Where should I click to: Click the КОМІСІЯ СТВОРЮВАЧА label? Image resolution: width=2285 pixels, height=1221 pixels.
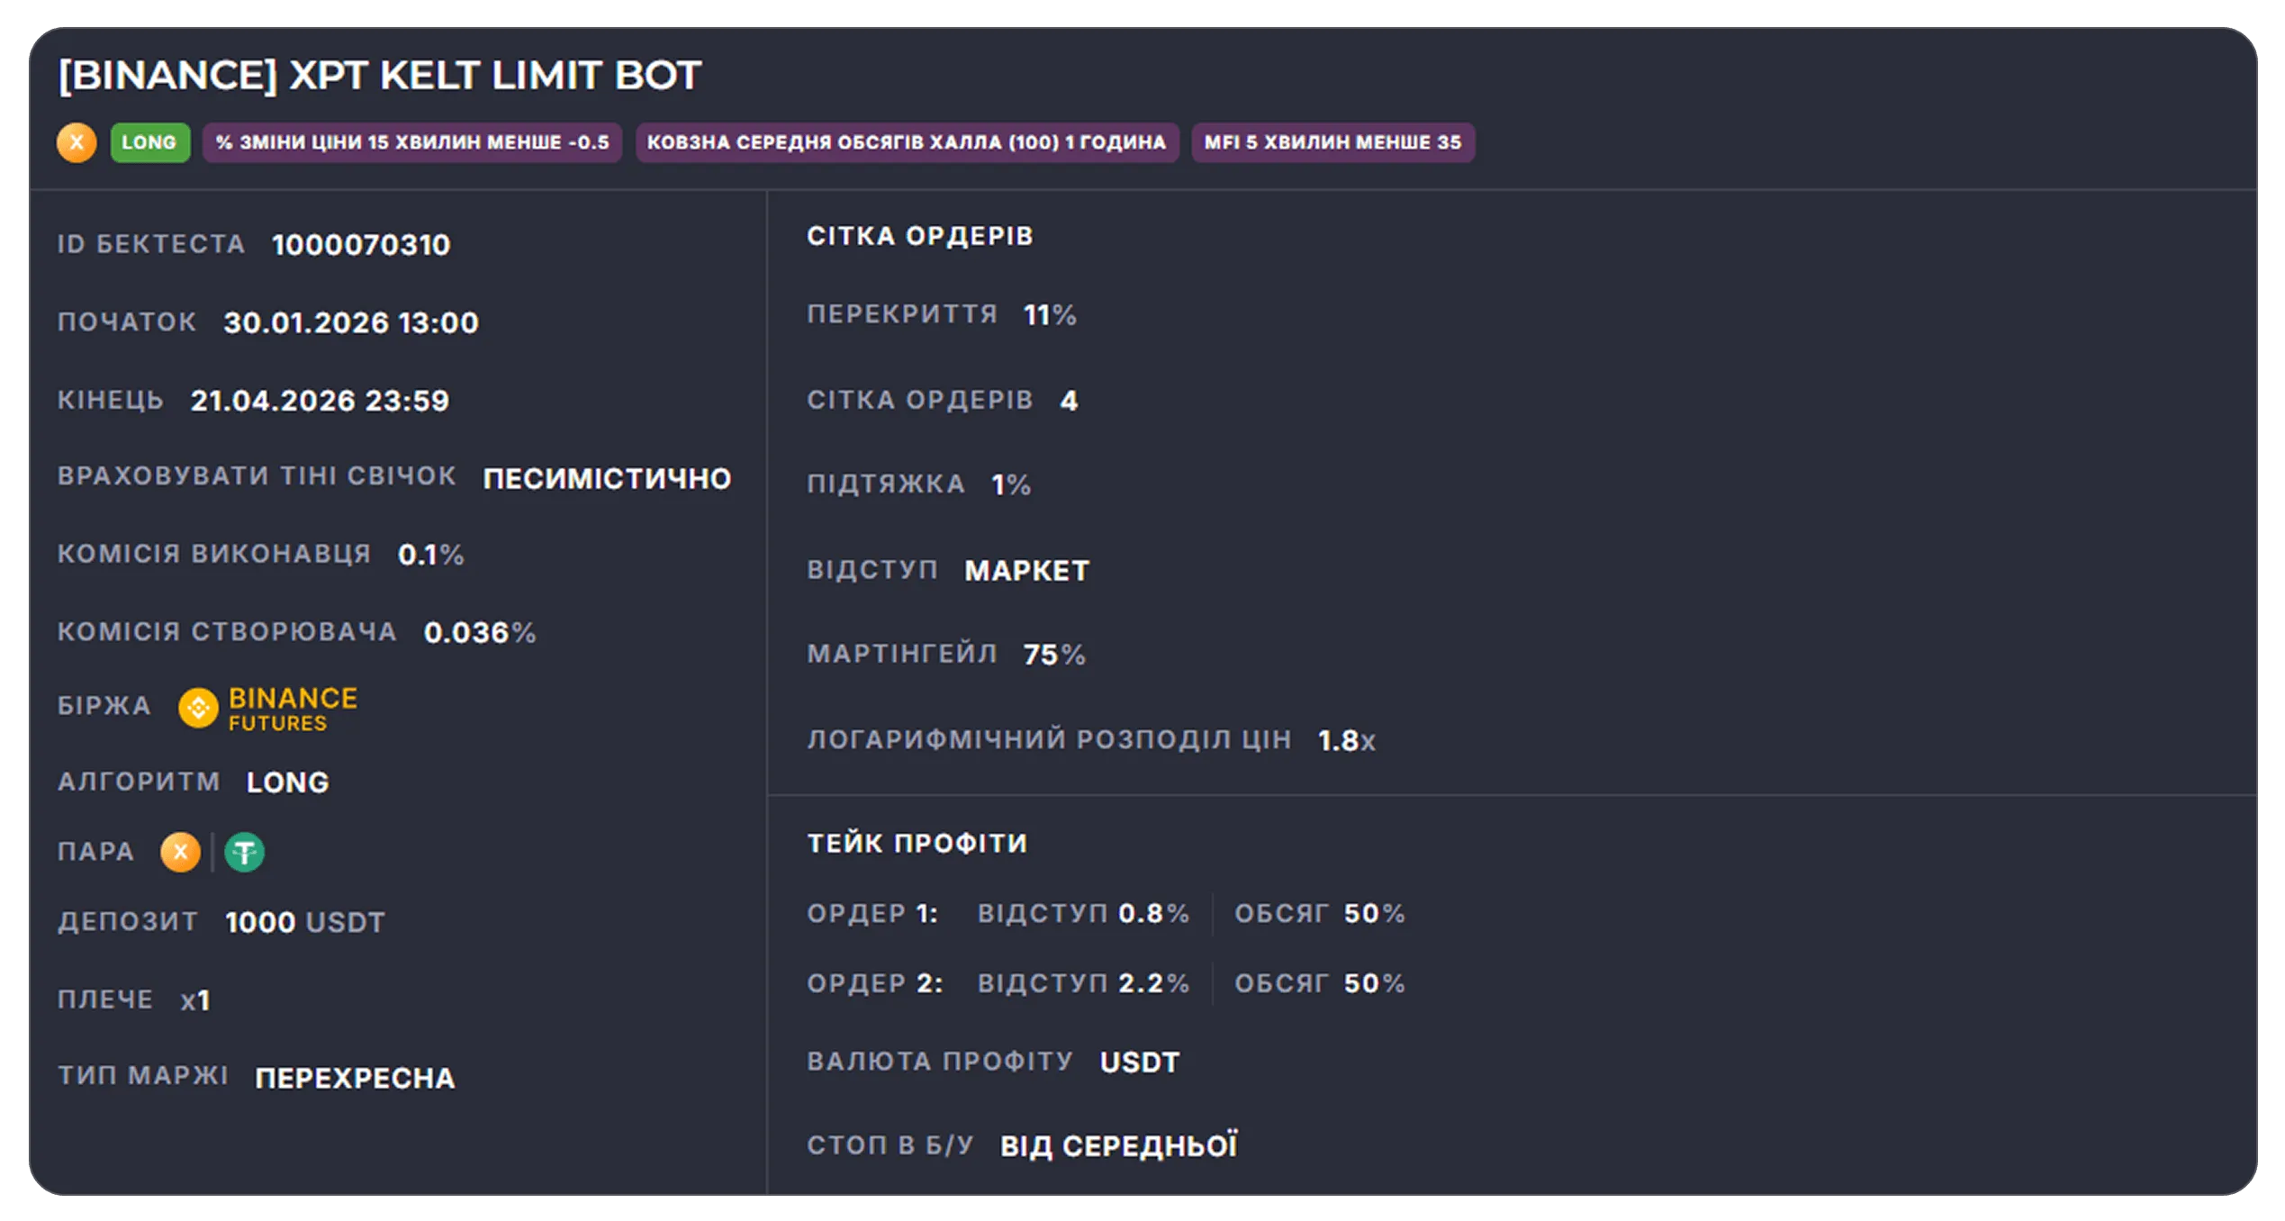pyautogui.click(x=227, y=632)
